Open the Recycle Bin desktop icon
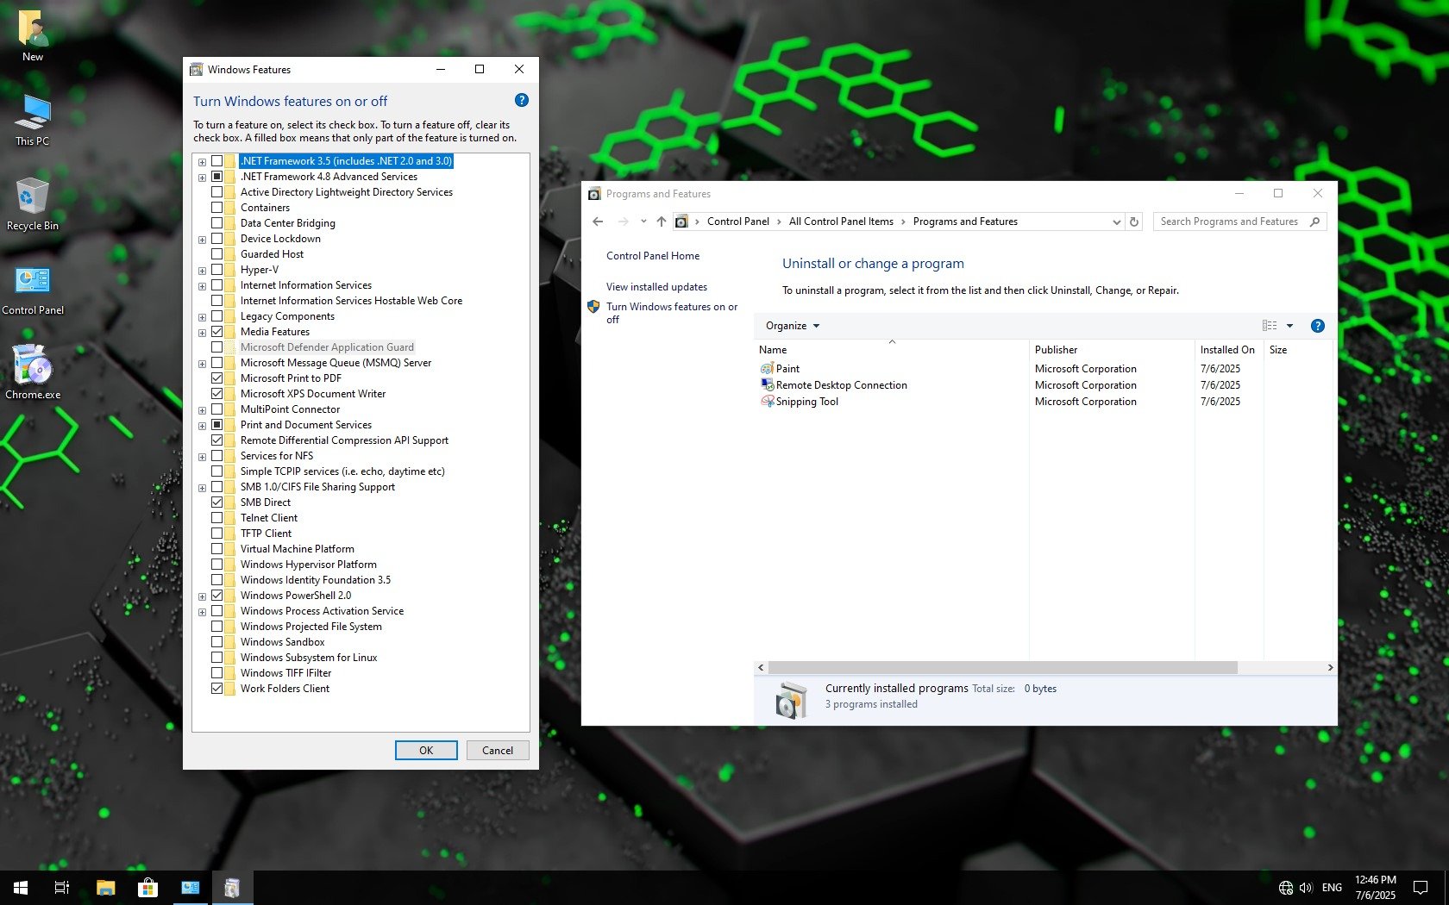Image resolution: width=1449 pixels, height=905 pixels. tap(32, 203)
